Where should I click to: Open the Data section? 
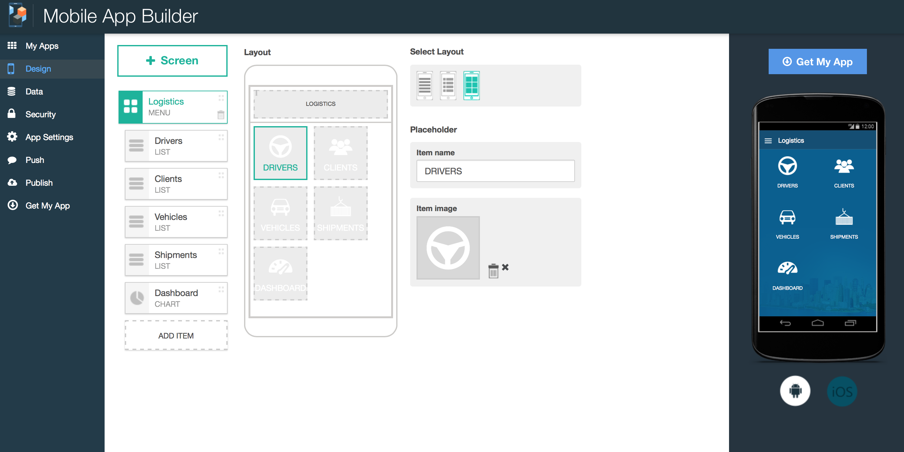point(33,91)
